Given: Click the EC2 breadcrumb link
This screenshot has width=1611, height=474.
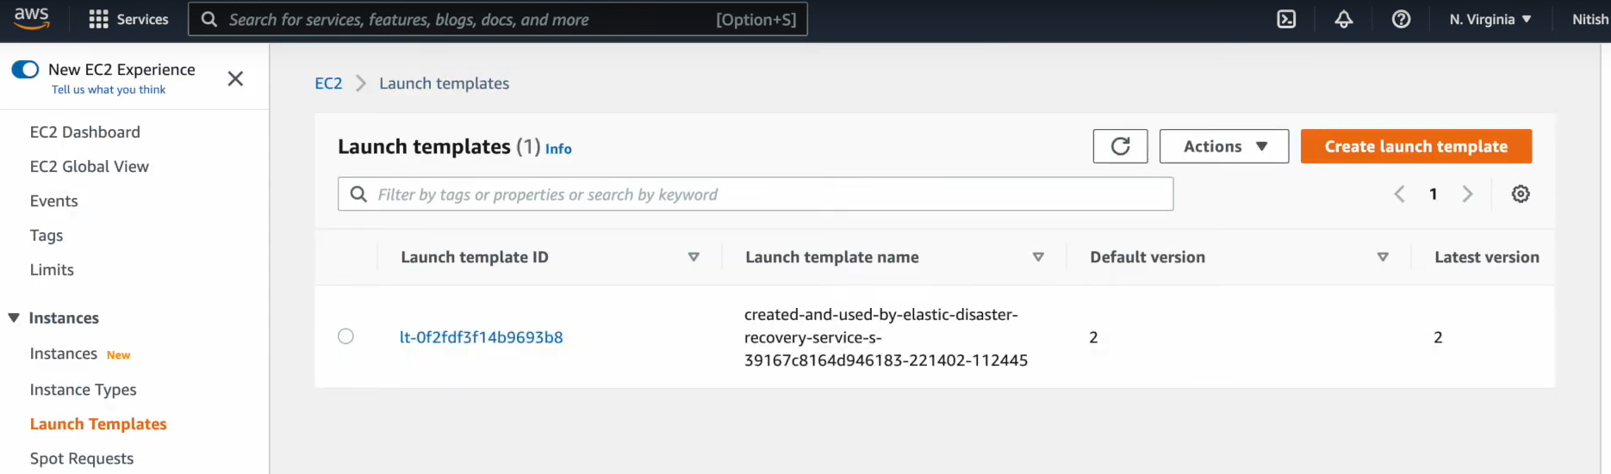Looking at the screenshot, I should click(328, 83).
